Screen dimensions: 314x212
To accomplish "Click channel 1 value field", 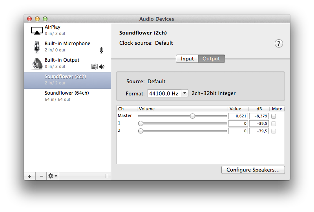I will 238,123.
